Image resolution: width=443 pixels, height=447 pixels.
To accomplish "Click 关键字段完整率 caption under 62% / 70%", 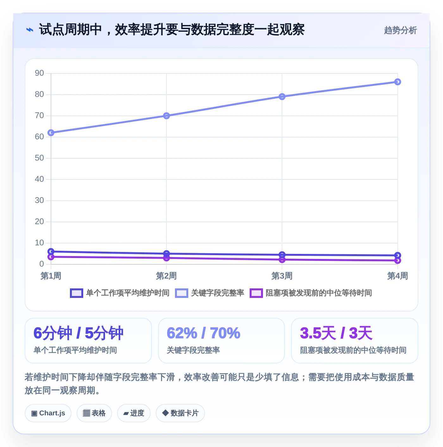I will (x=193, y=350).
